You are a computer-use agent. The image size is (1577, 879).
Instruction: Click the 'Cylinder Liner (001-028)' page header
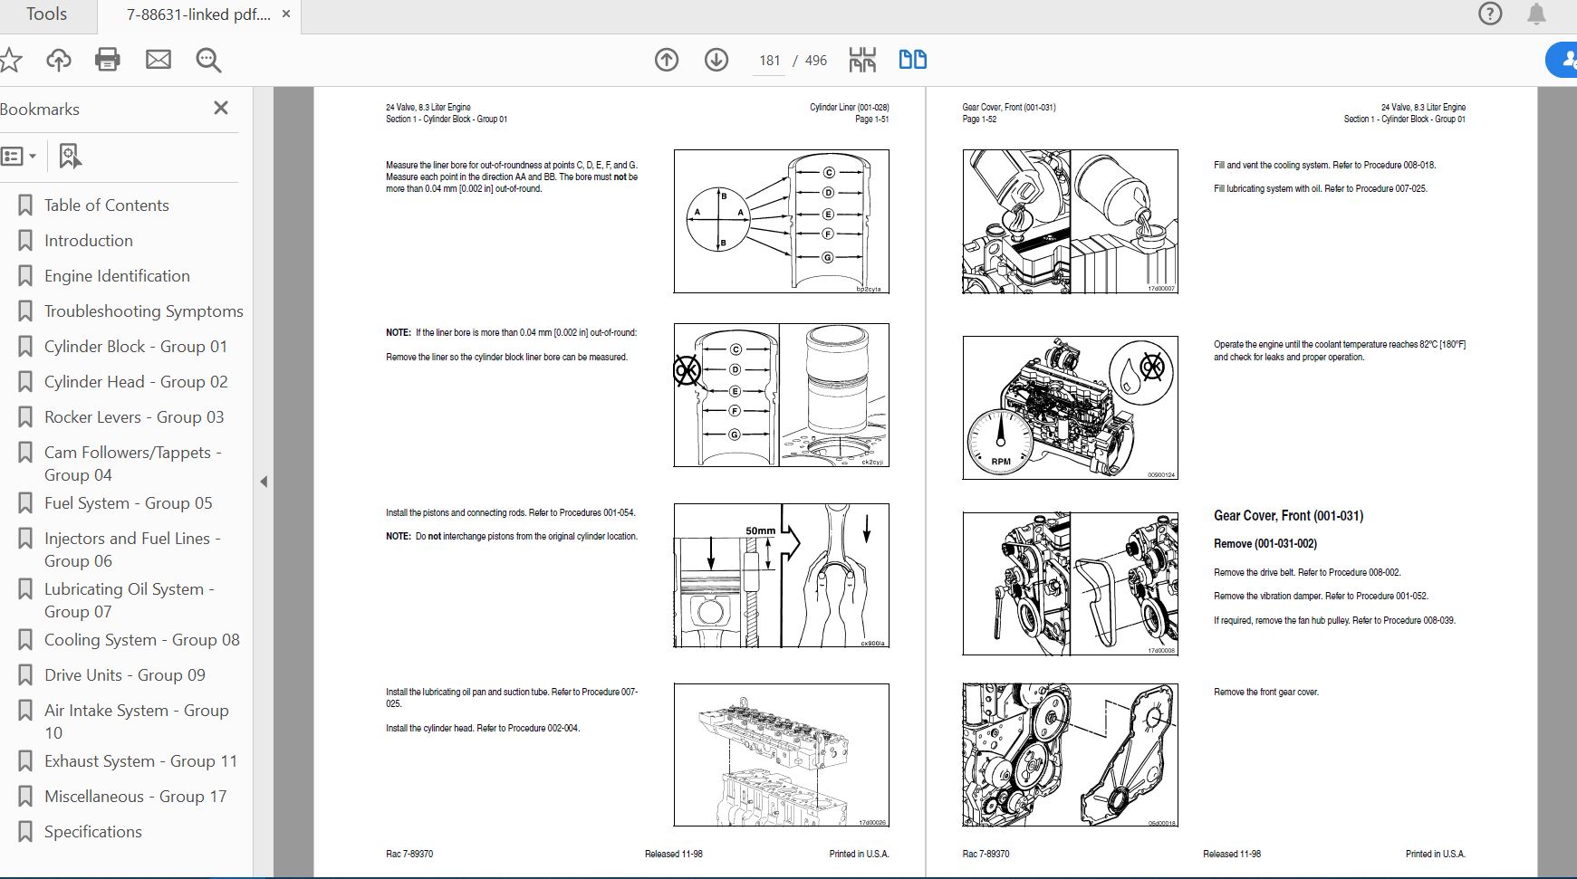849,108
